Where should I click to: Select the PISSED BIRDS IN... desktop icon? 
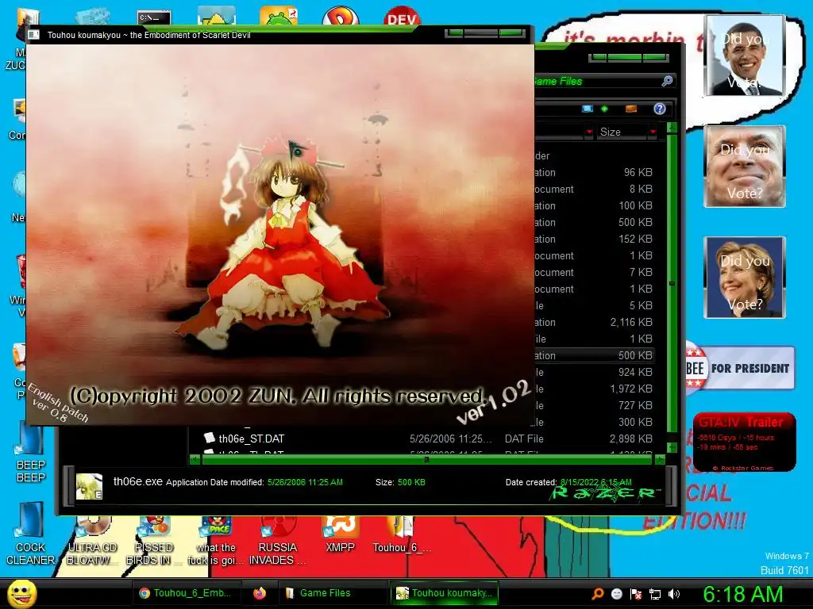[153, 542]
